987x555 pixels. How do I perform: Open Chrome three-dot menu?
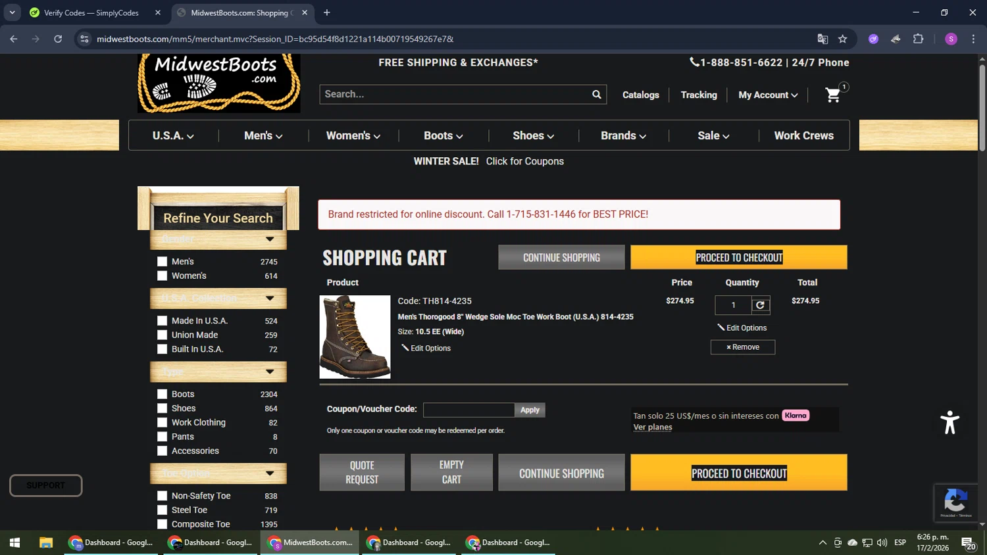coord(973,39)
